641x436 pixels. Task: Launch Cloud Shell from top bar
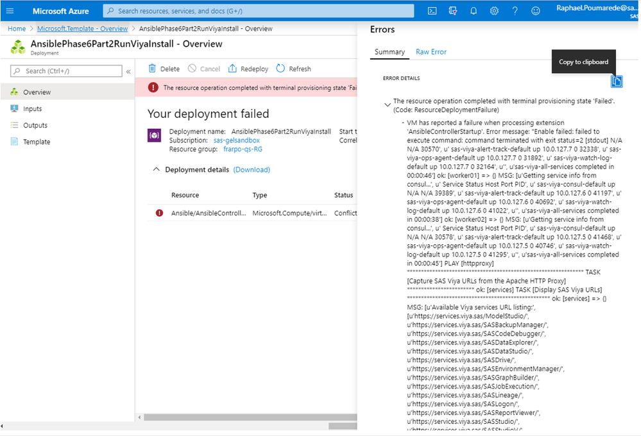(432, 11)
